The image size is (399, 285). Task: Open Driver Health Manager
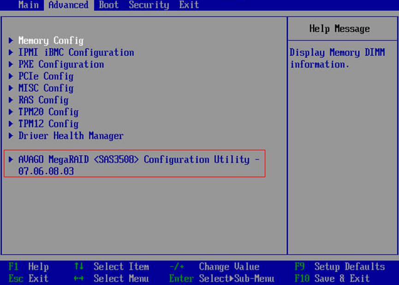[71, 136]
